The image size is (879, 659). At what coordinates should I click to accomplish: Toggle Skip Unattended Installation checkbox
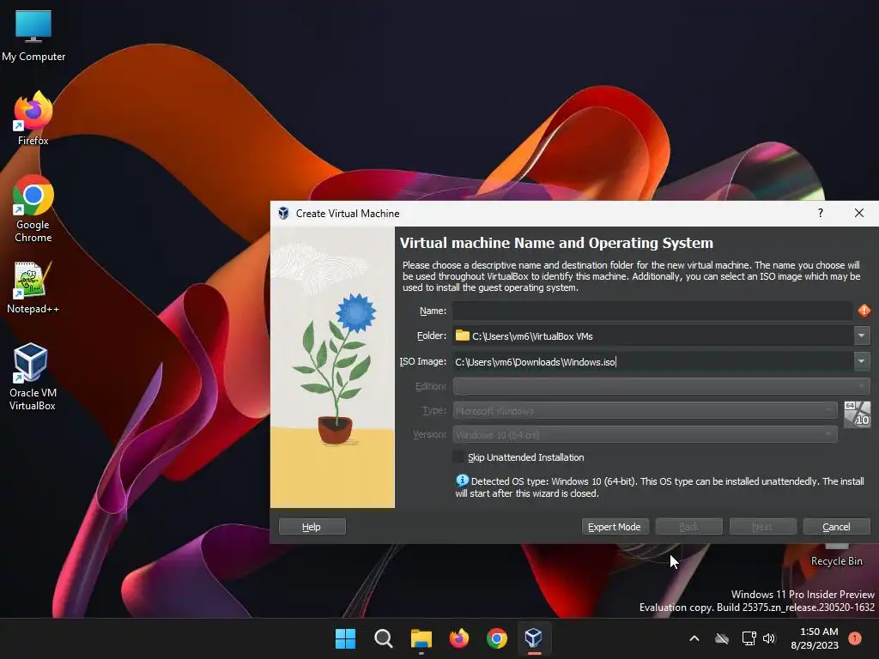(459, 457)
